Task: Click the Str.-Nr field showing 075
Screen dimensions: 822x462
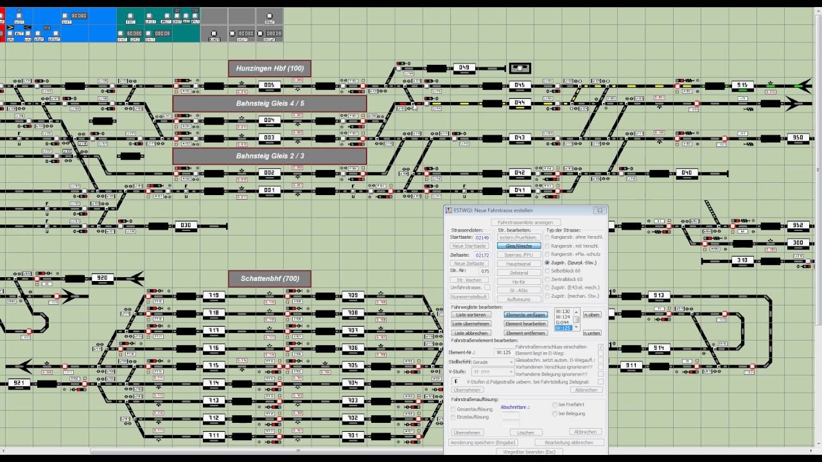Action: 485,271
